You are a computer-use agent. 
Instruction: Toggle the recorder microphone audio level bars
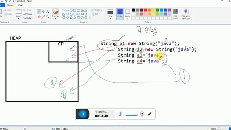pyautogui.click(x=120, y=114)
